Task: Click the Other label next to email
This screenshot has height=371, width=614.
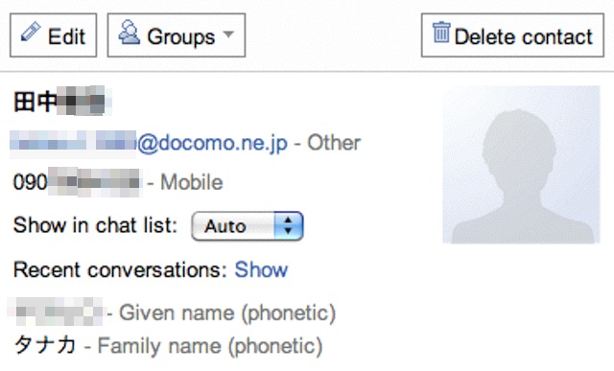Action: 334,143
